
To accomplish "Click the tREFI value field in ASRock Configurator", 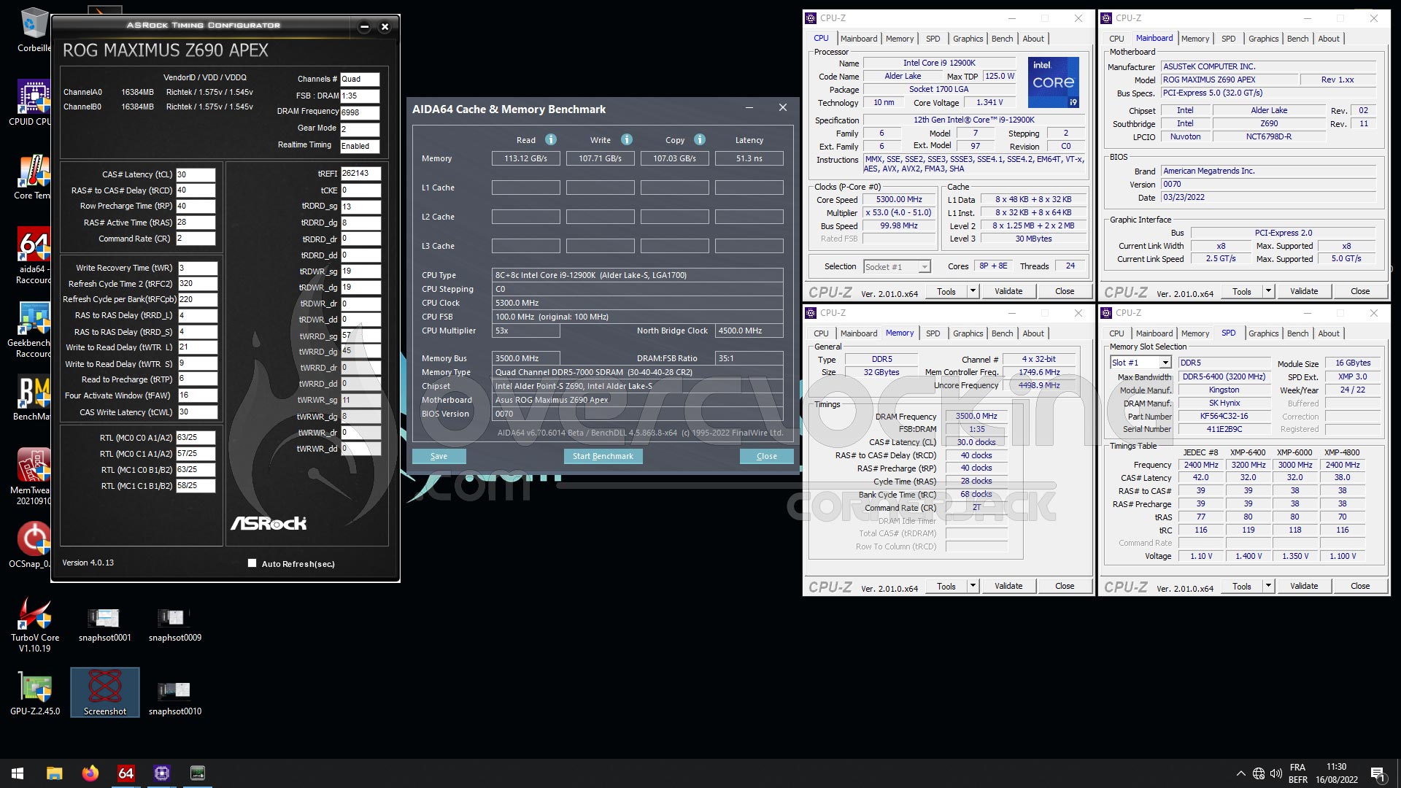I will (x=360, y=174).
